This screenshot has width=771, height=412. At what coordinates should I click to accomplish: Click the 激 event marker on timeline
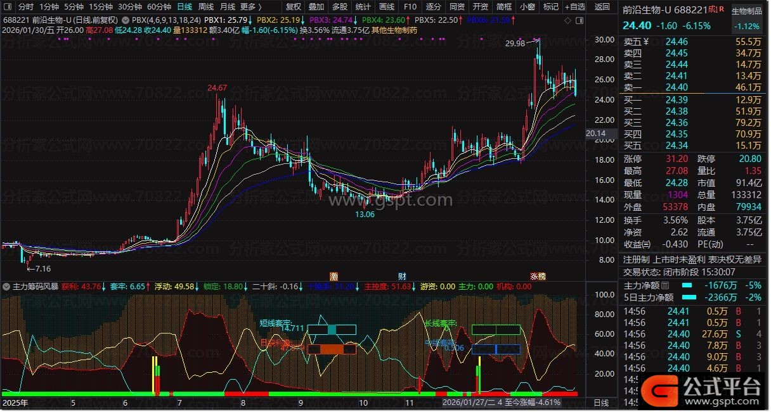click(334, 277)
